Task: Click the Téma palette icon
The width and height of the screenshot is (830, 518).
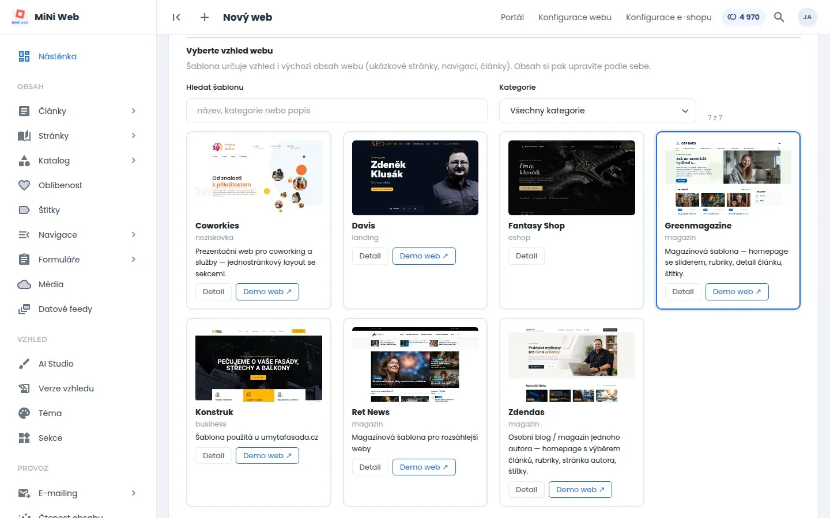Action: (x=24, y=413)
